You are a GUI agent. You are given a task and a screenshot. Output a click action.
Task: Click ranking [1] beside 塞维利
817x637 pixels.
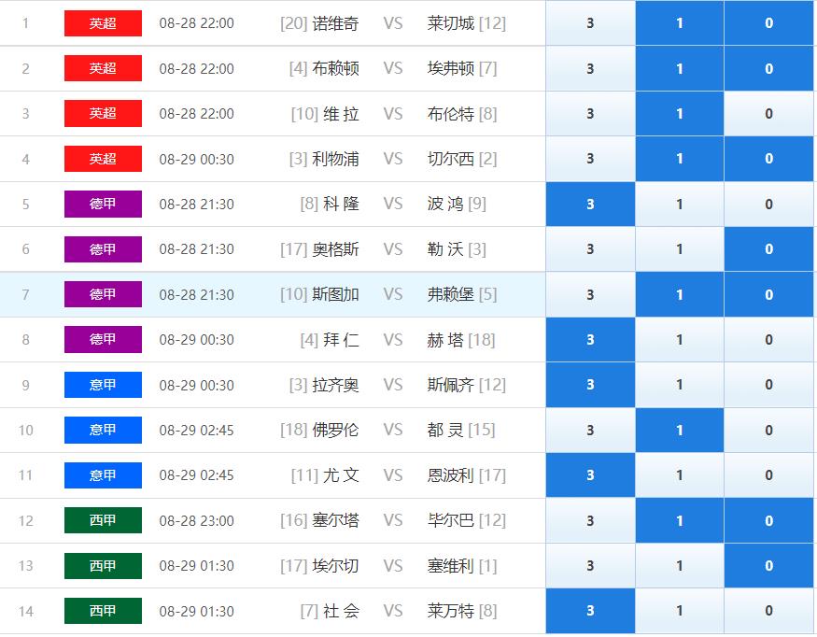click(487, 566)
